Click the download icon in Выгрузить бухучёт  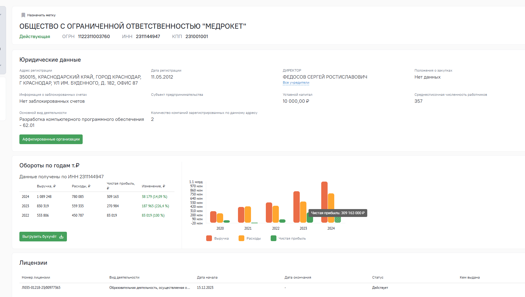click(x=61, y=237)
